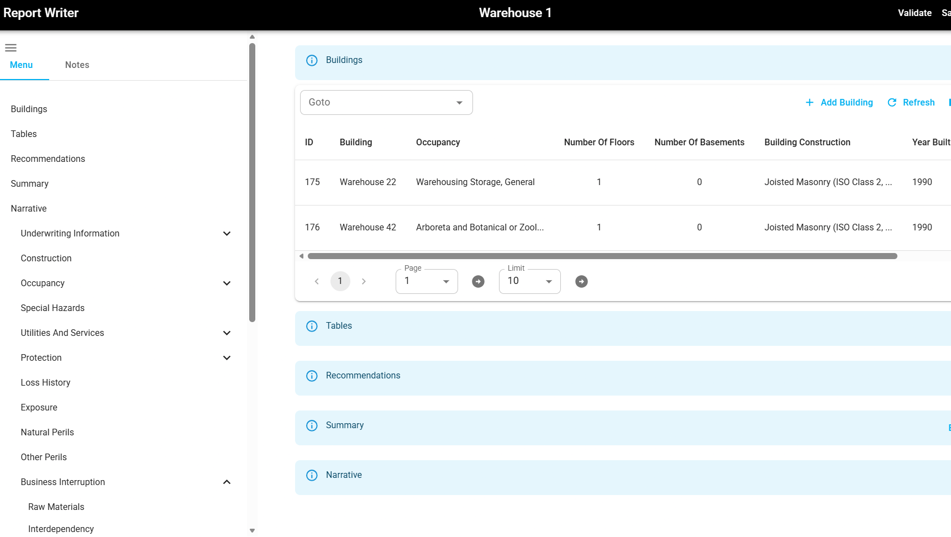Open the Limit dropdown
Screen dimensions: 951x537
[530, 281]
